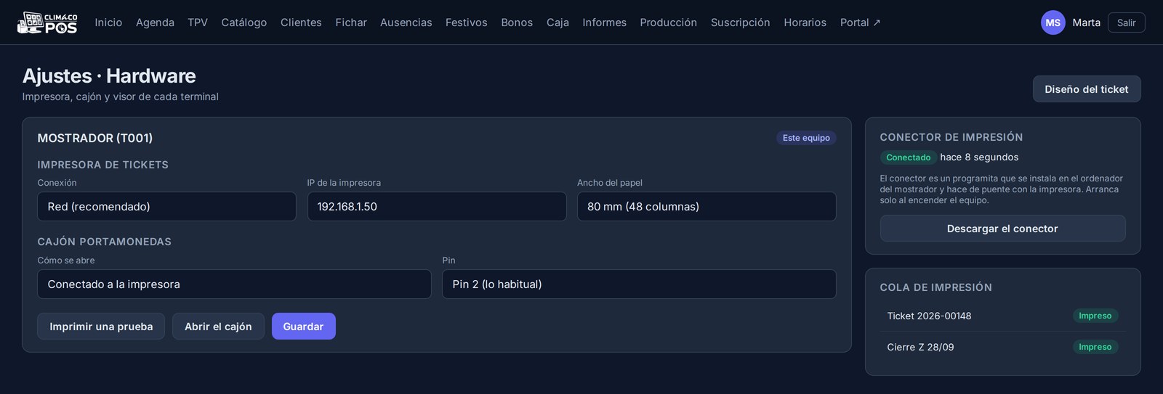
Task: Open the Ancho del papel dropdown
Action: [707, 207]
